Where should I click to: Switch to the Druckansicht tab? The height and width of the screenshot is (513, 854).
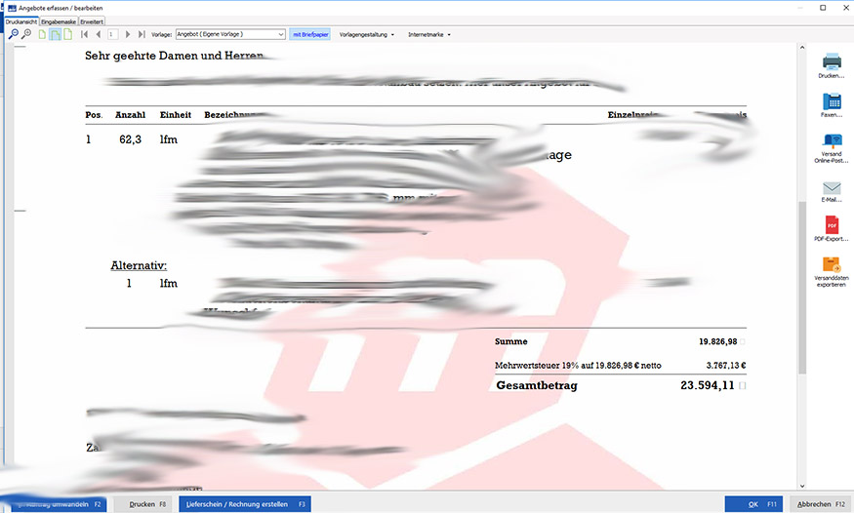pyautogui.click(x=21, y=21)
